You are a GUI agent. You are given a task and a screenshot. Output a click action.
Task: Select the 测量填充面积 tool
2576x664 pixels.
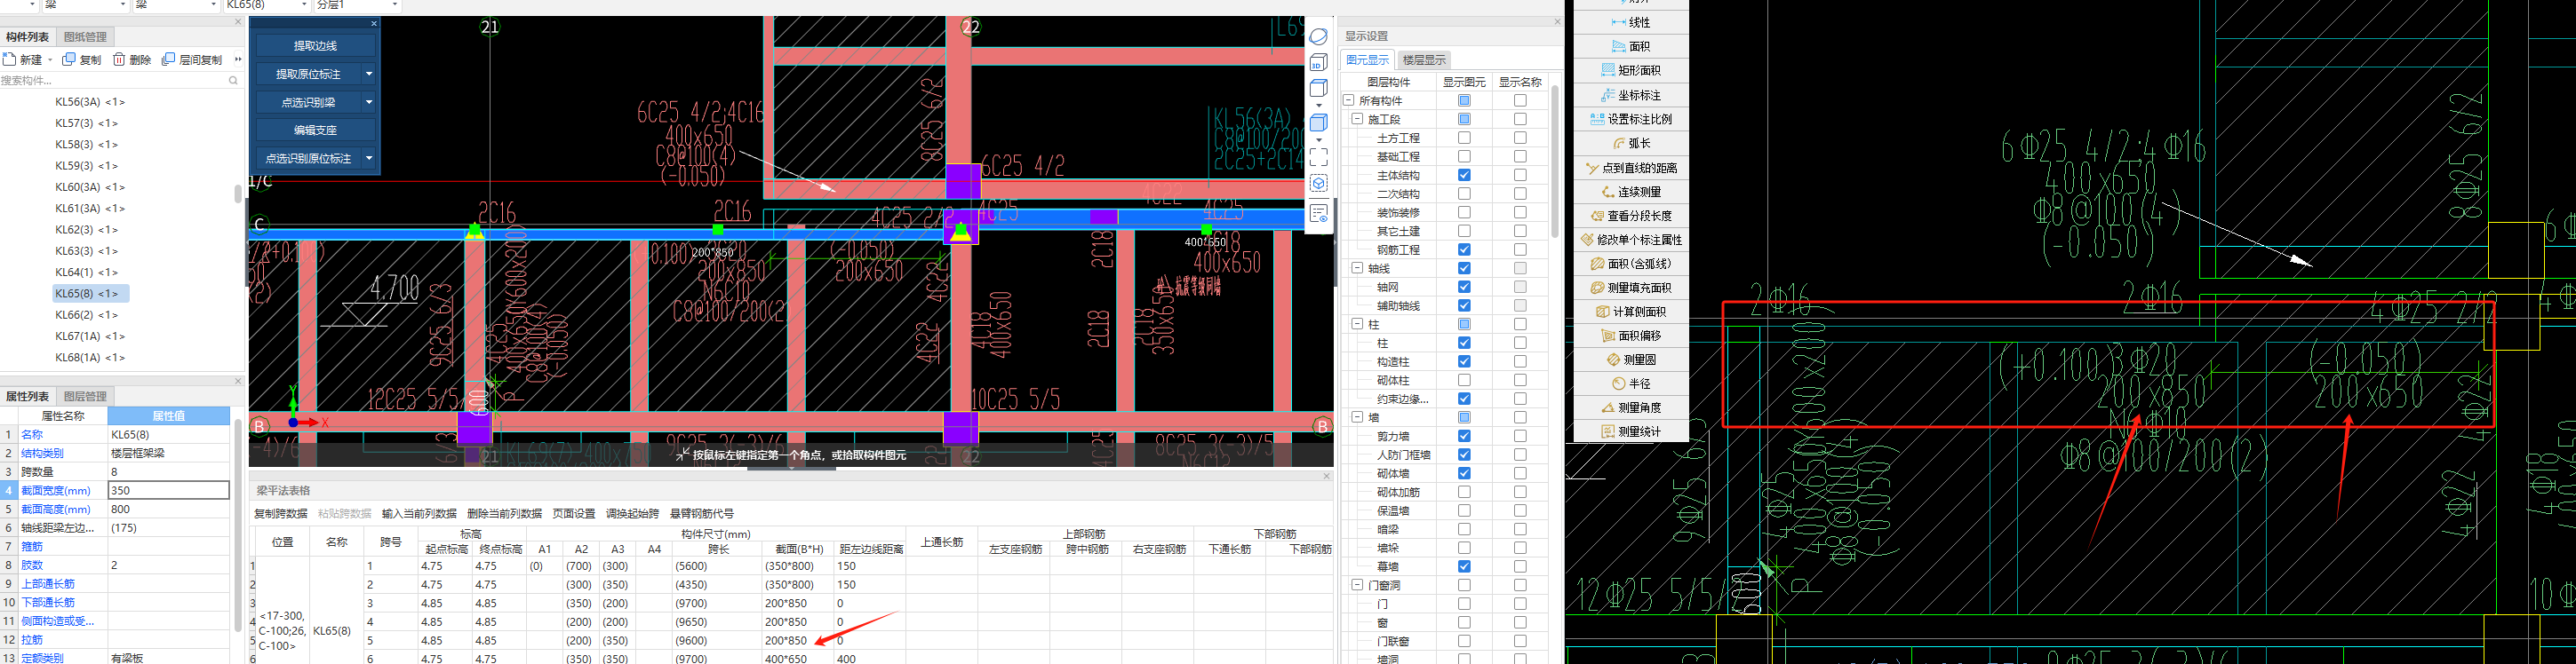tap(1631, 288)
